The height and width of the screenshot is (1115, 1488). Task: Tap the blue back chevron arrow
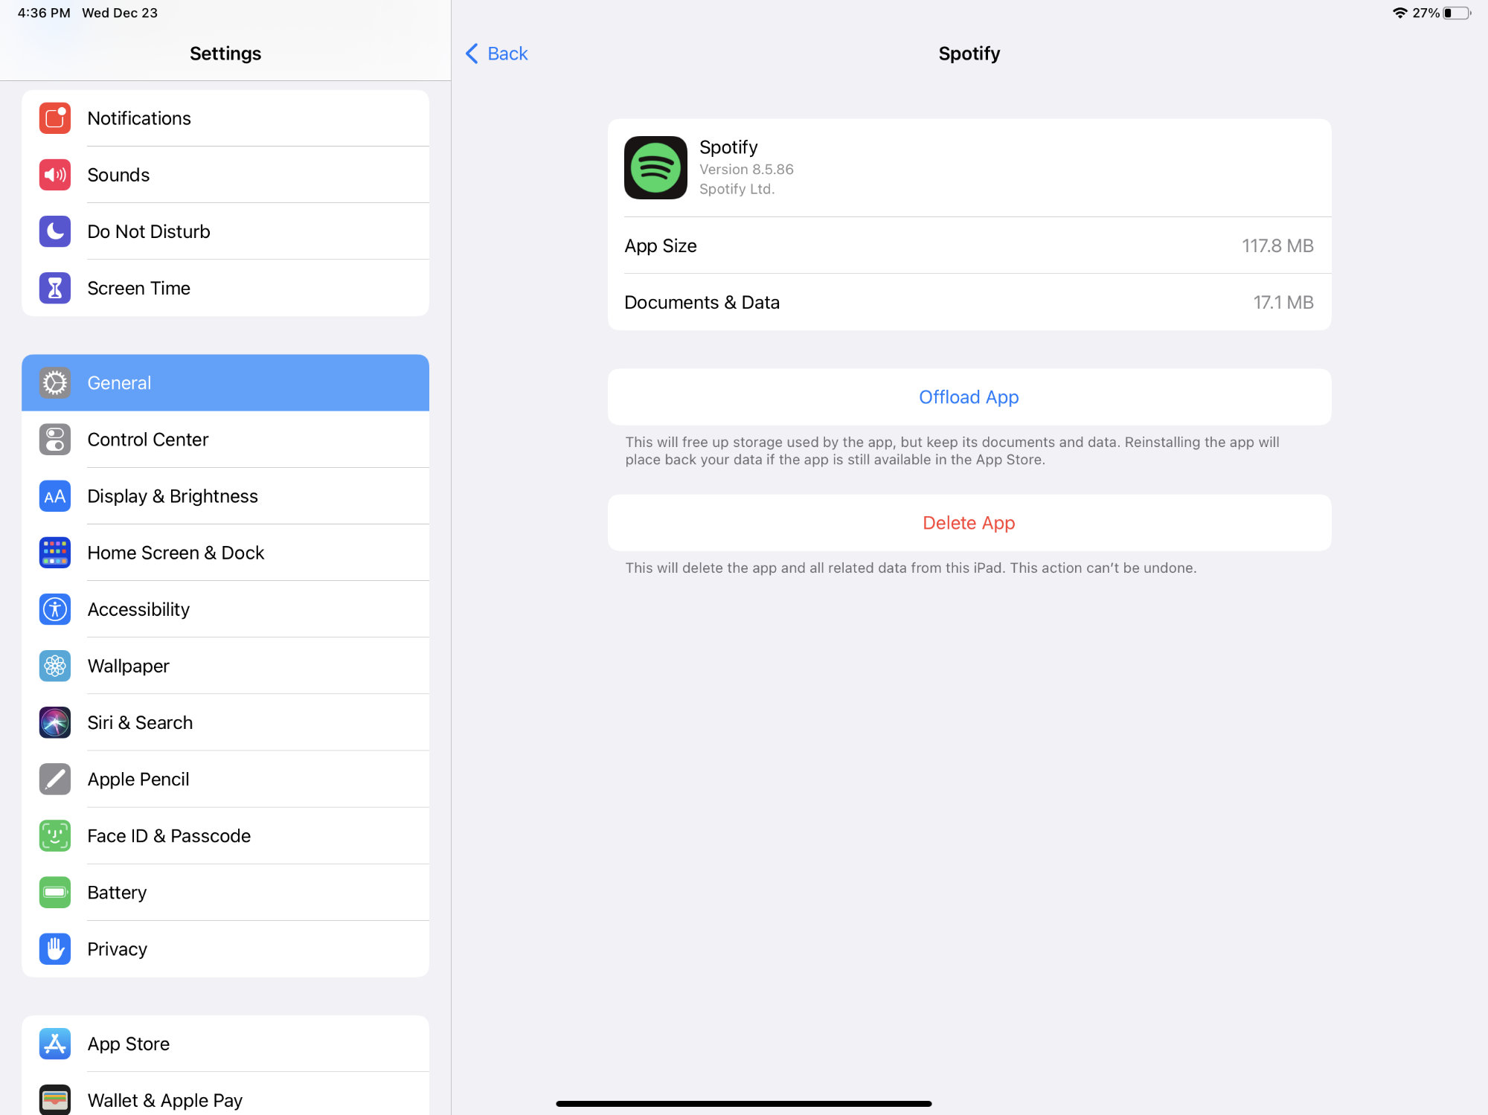[472, 54]
